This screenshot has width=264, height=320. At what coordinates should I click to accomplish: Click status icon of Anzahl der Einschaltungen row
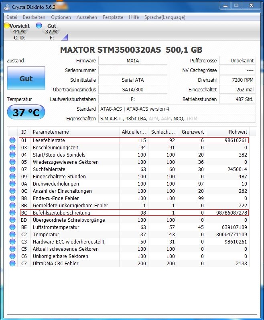coord(12,191)
